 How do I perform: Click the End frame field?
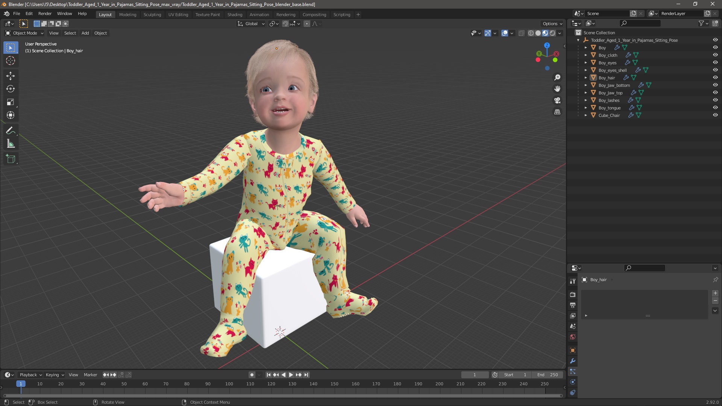548,375
